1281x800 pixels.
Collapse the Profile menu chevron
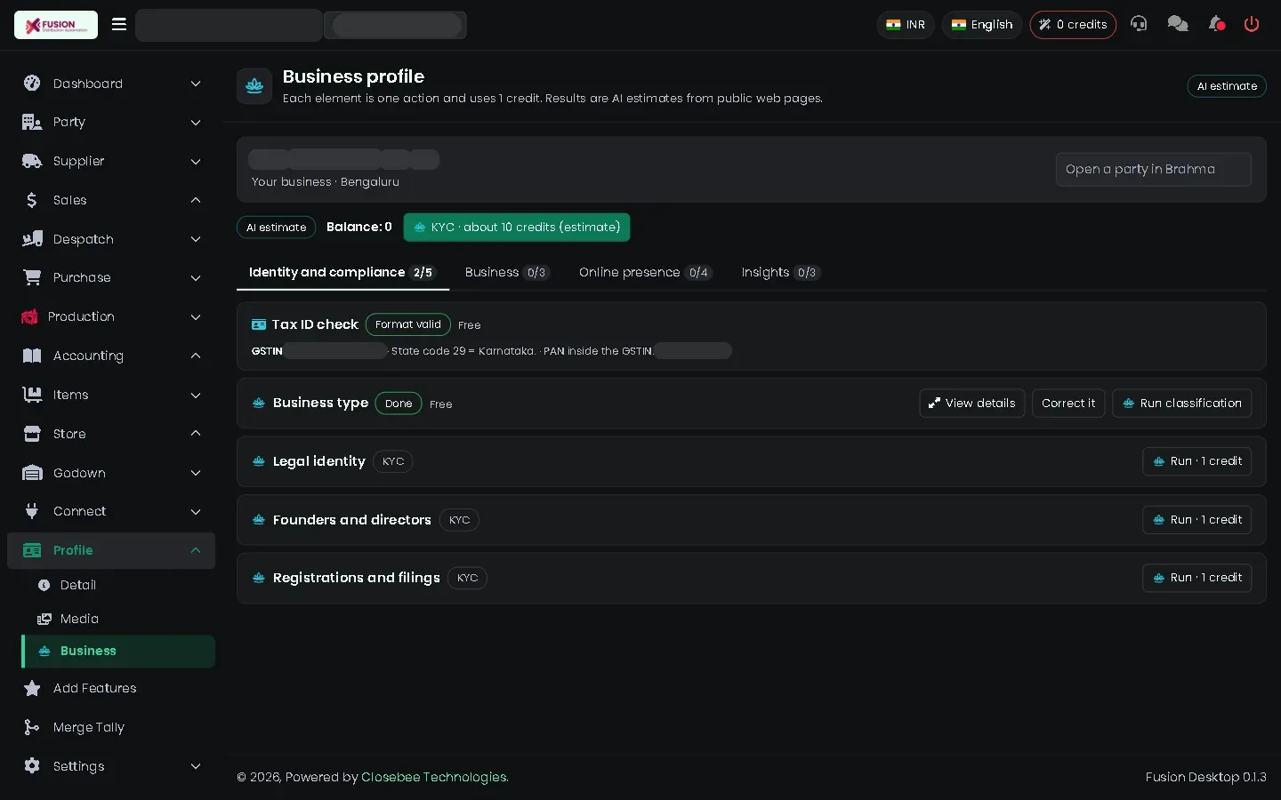click(x=196, y=550)
